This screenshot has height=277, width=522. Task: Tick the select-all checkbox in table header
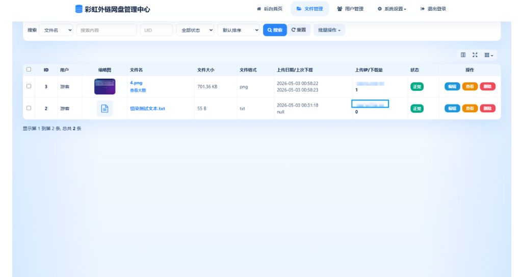(29, 69)
